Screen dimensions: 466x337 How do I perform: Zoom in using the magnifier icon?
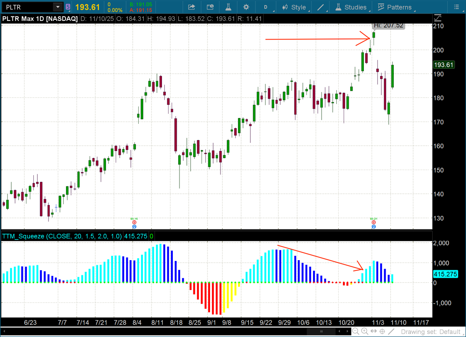[364, 331]
